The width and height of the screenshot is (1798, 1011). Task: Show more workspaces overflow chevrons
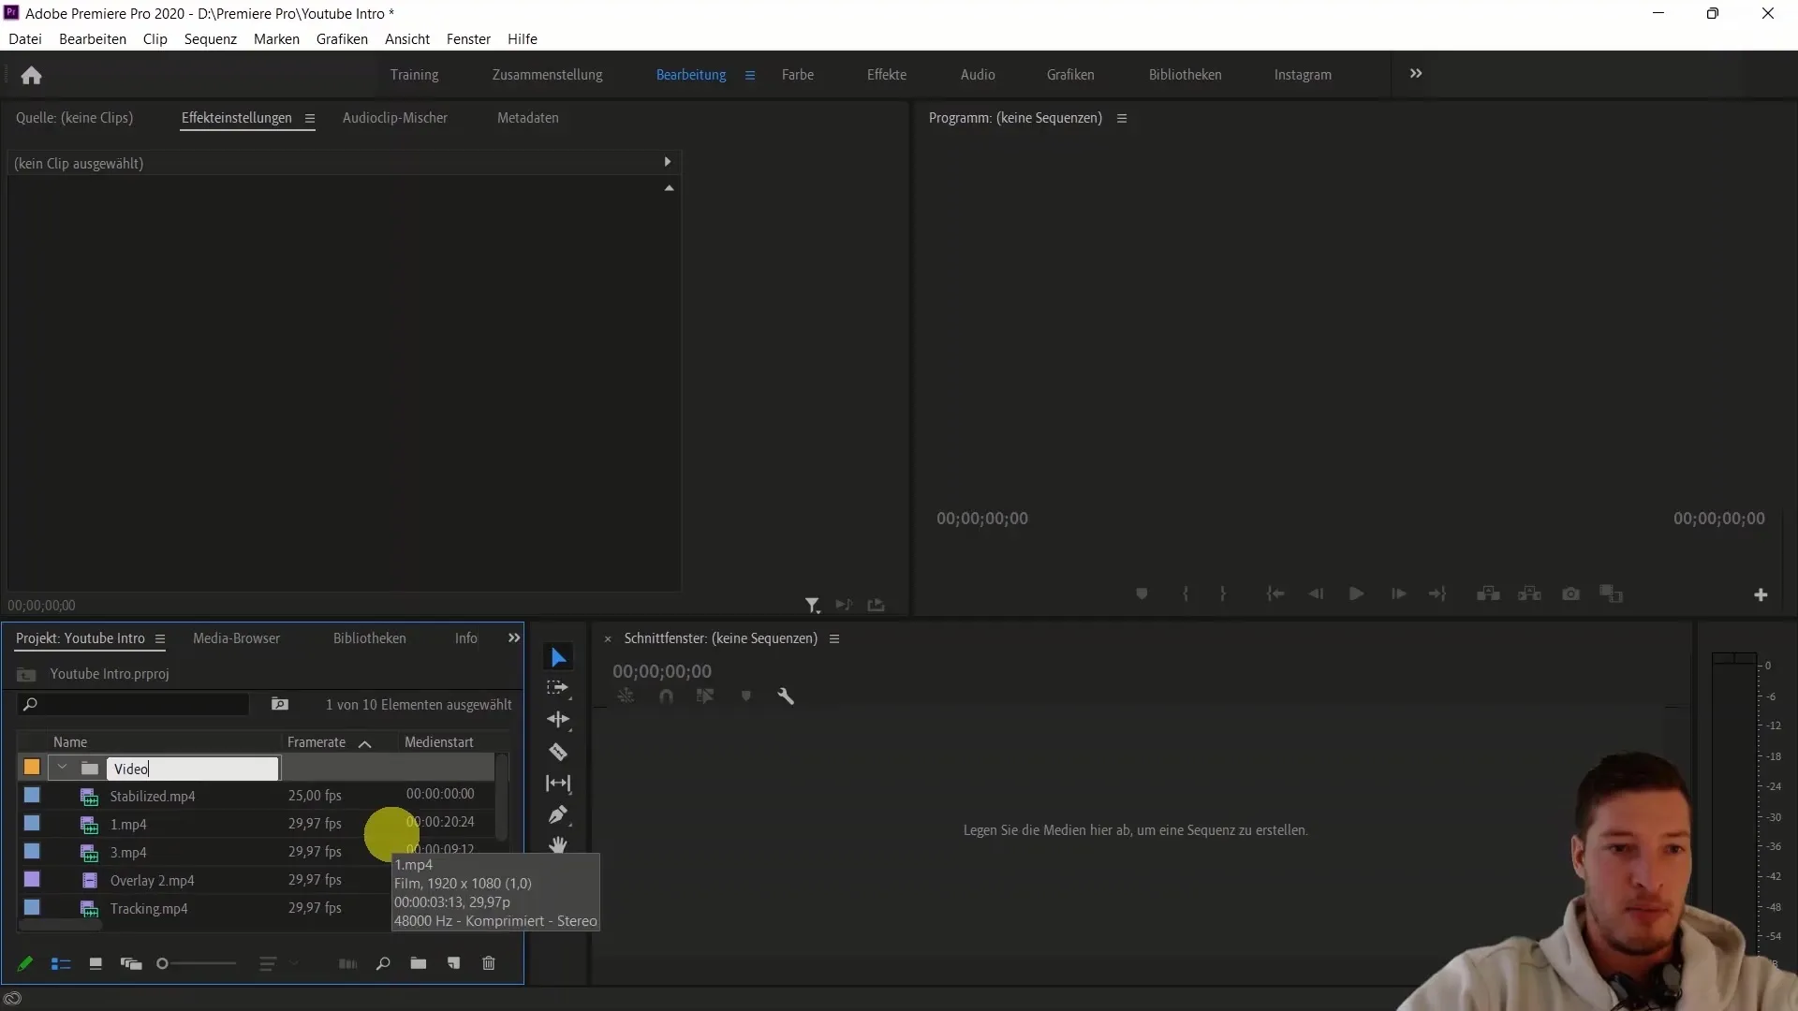(1416, 73)
